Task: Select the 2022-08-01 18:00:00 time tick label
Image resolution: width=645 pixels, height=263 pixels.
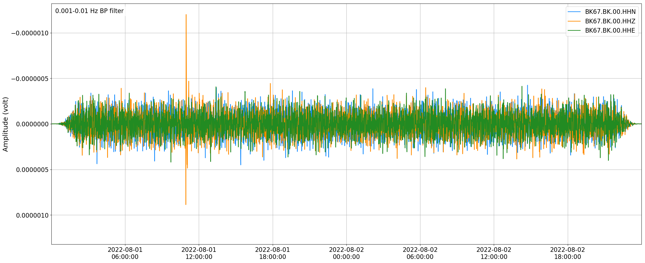Action: click(272, 253)
